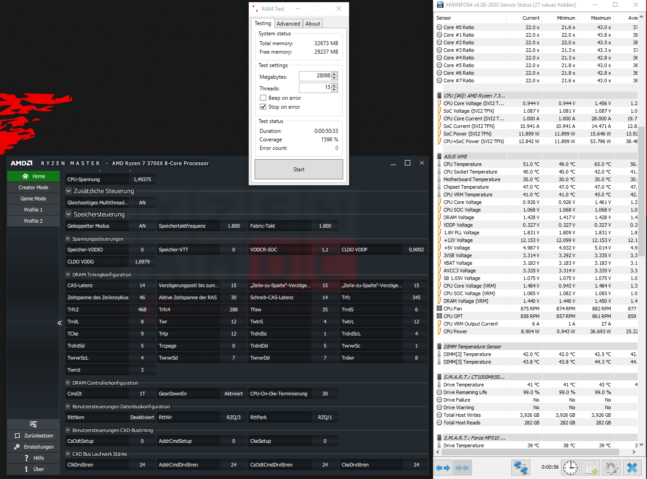Open Über in Ryzen Master sidebar

click(33, 469)
